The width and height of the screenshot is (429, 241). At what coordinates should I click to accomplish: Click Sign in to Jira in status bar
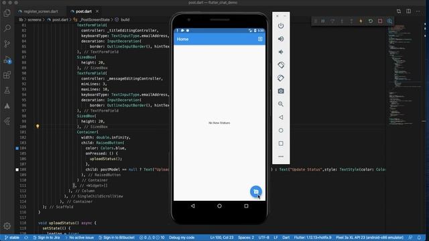[46, 238]
